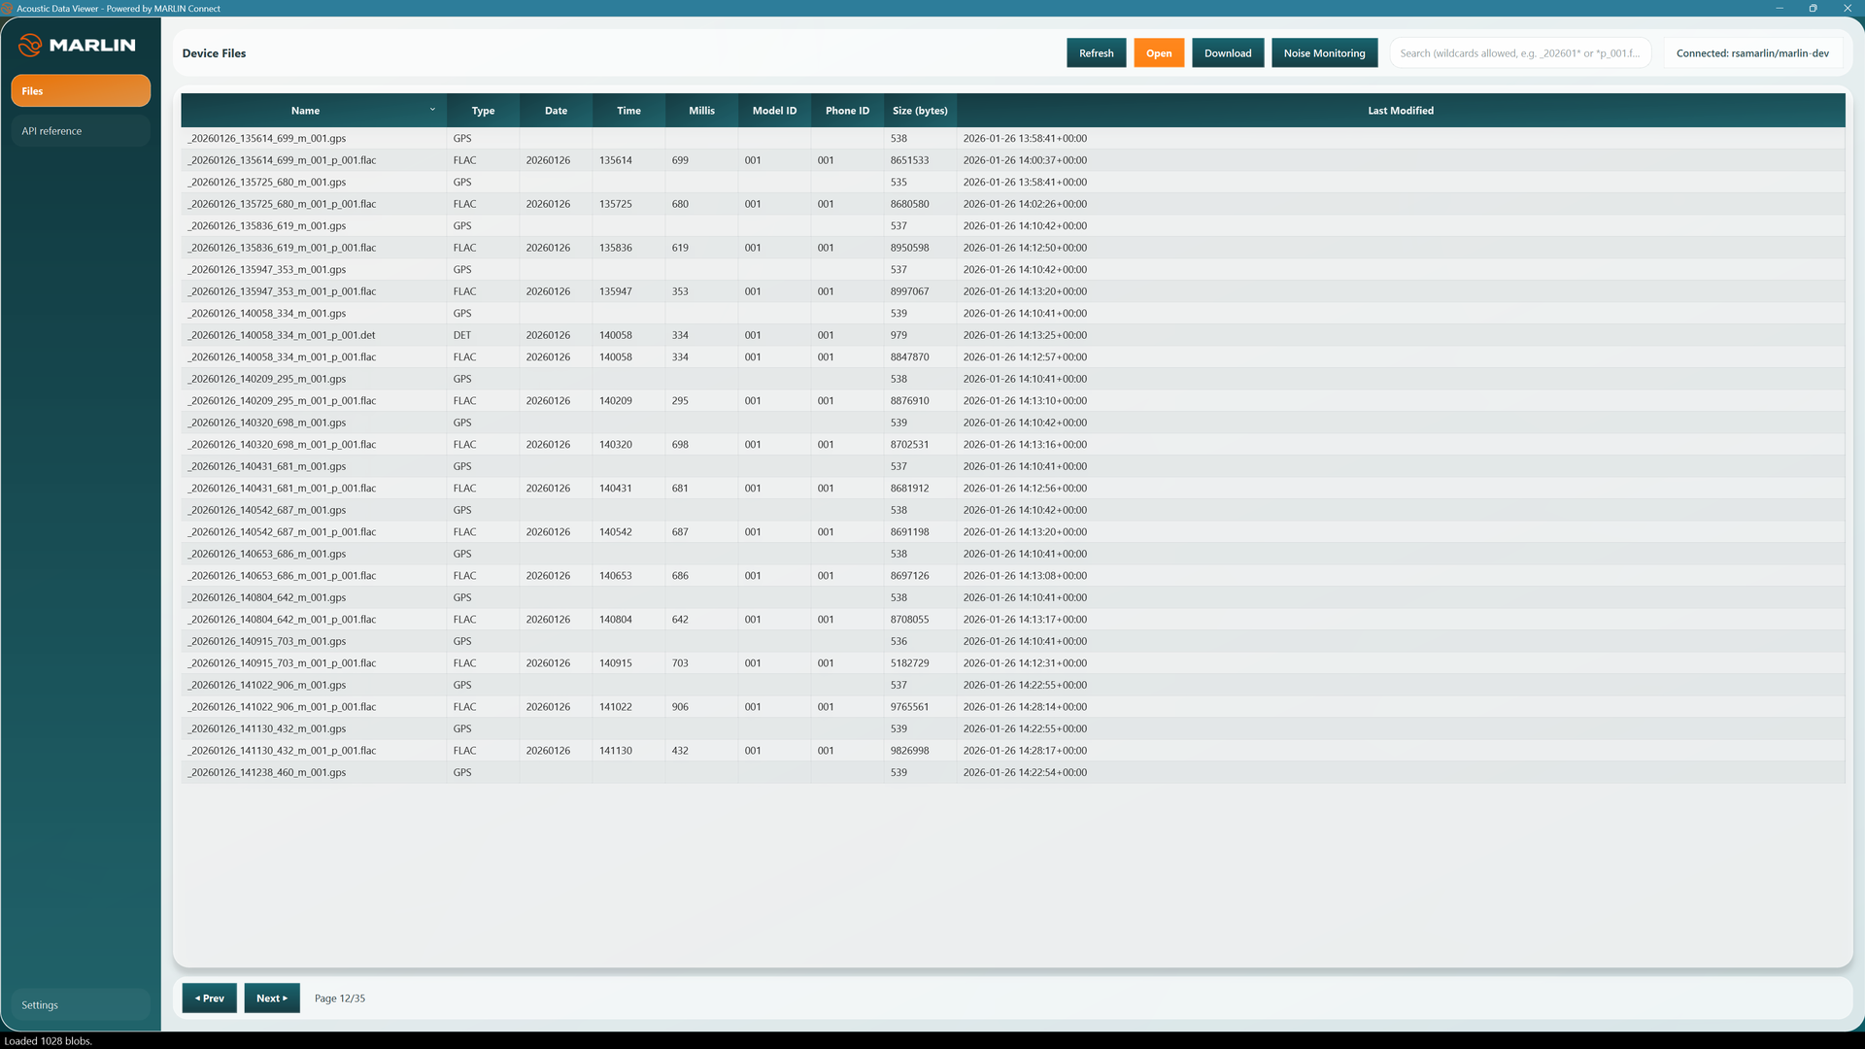
Task: Select file _20260126_135725_680_m_001_p_001.flac
Action: [x=282, y=204]
